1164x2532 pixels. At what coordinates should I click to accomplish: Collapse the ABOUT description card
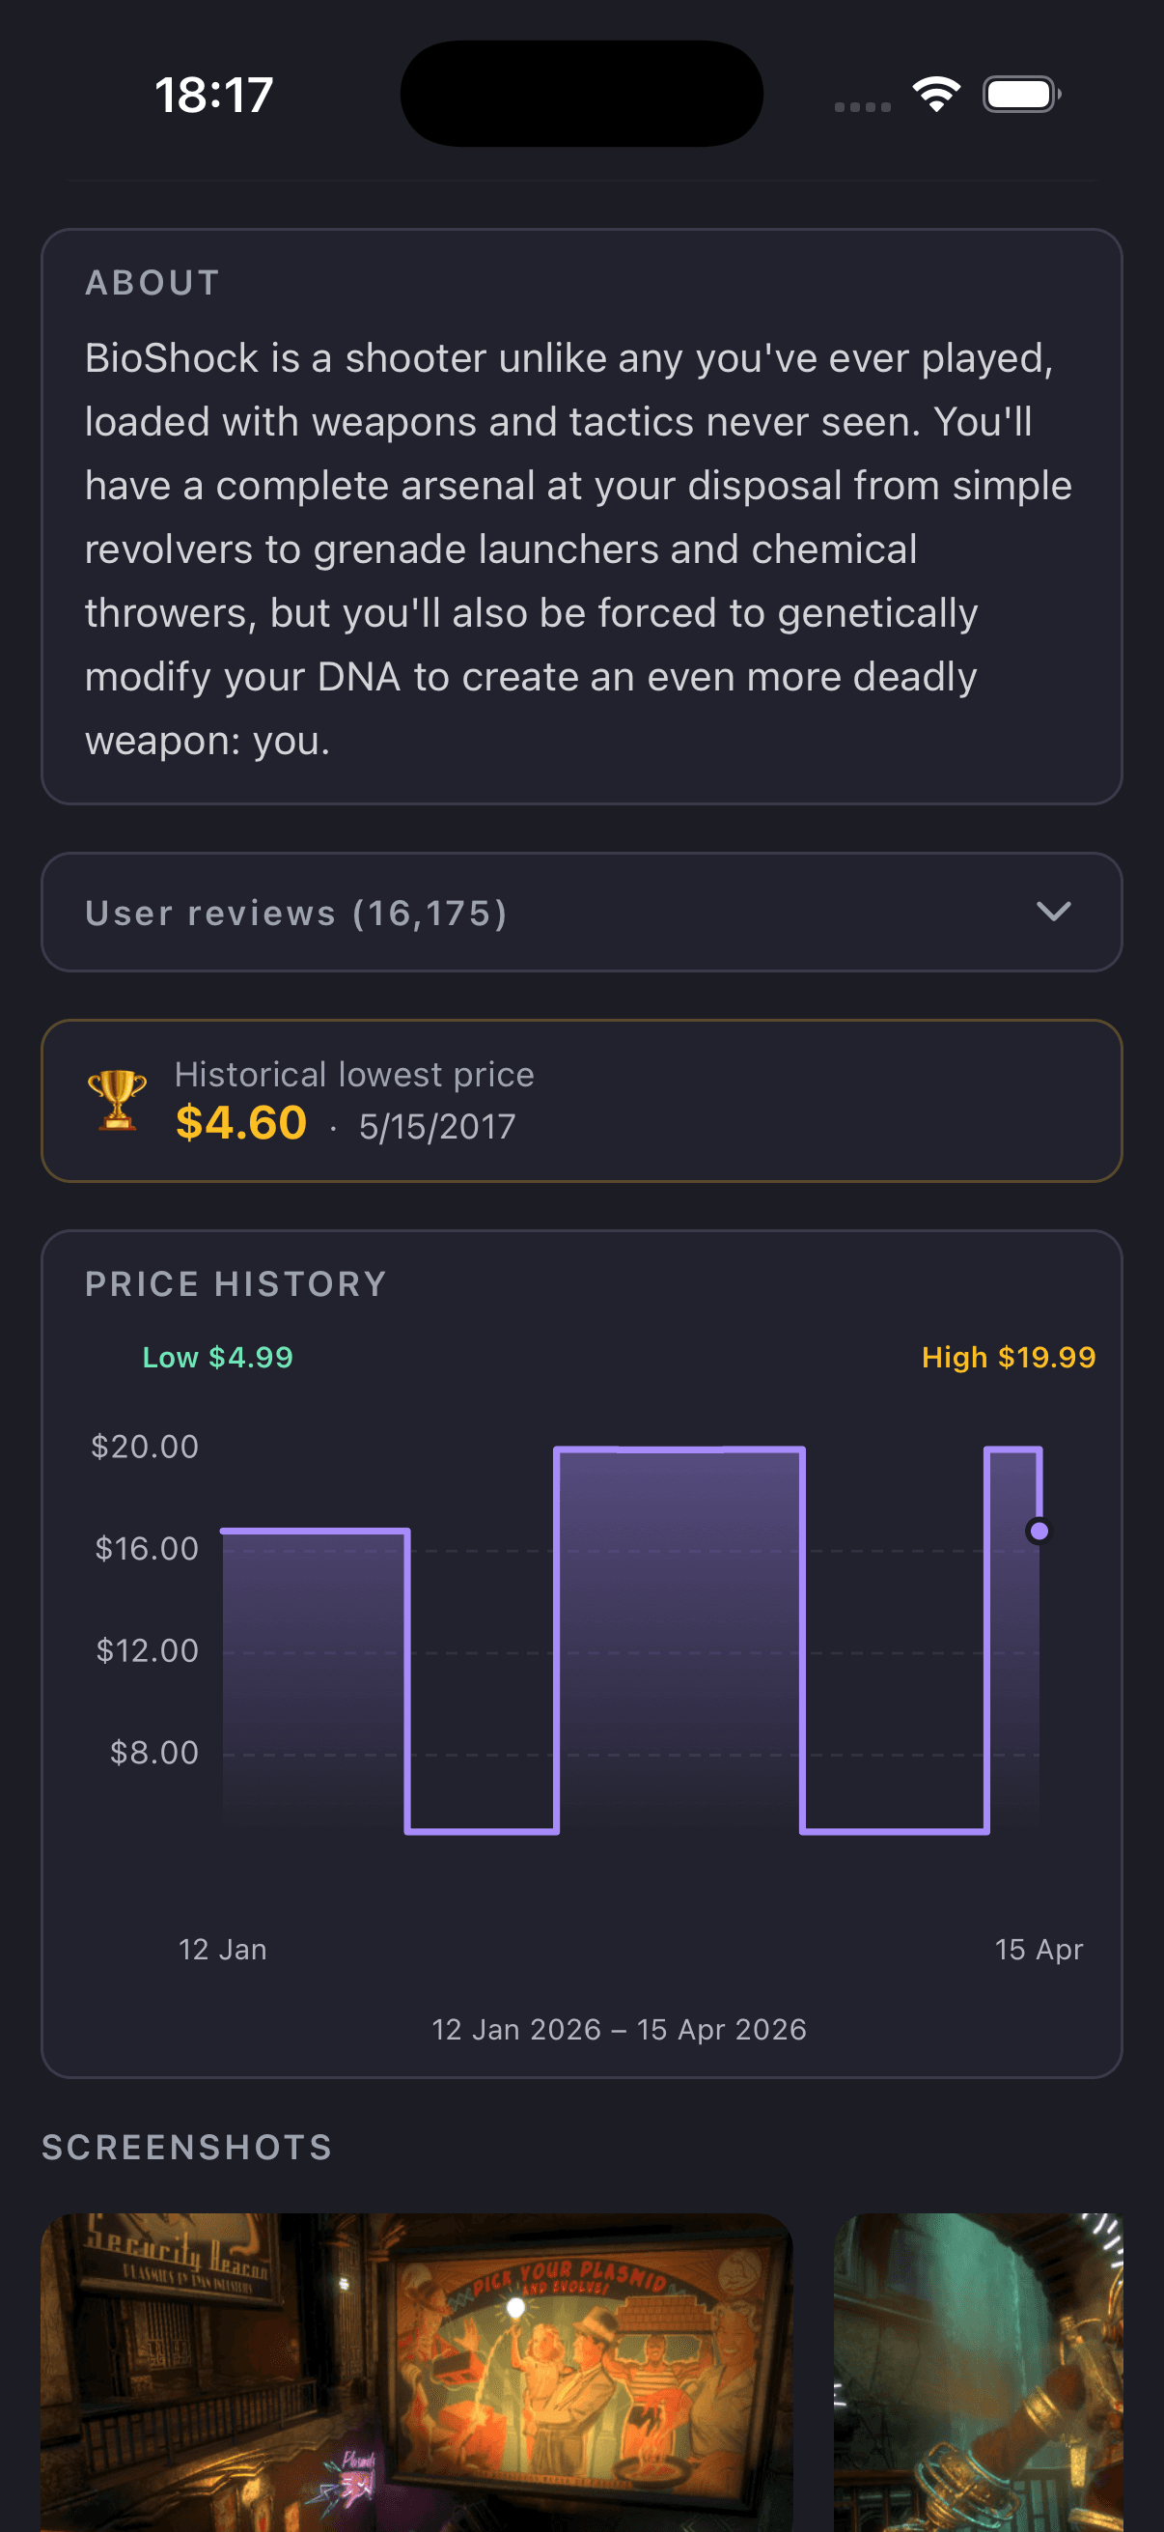click(x=580, y=516)
